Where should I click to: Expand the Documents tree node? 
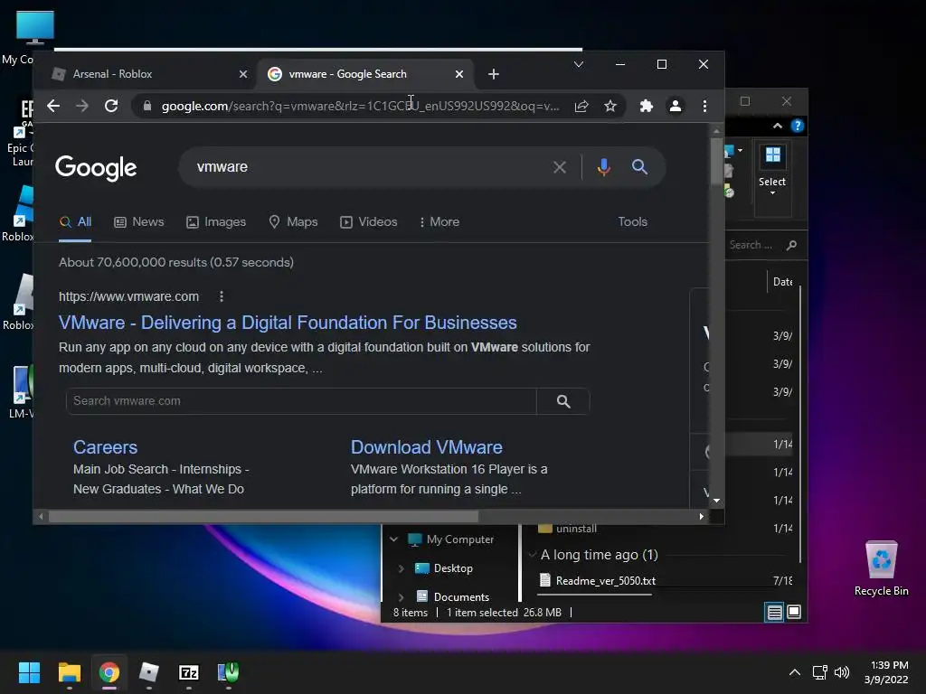[401, 596]
